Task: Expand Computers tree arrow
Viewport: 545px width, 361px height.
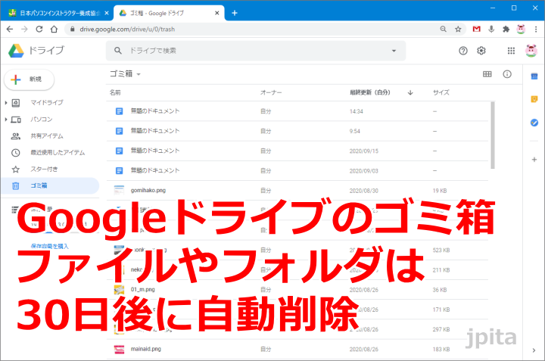Action: pyautogui.click(x=7, y=119)
